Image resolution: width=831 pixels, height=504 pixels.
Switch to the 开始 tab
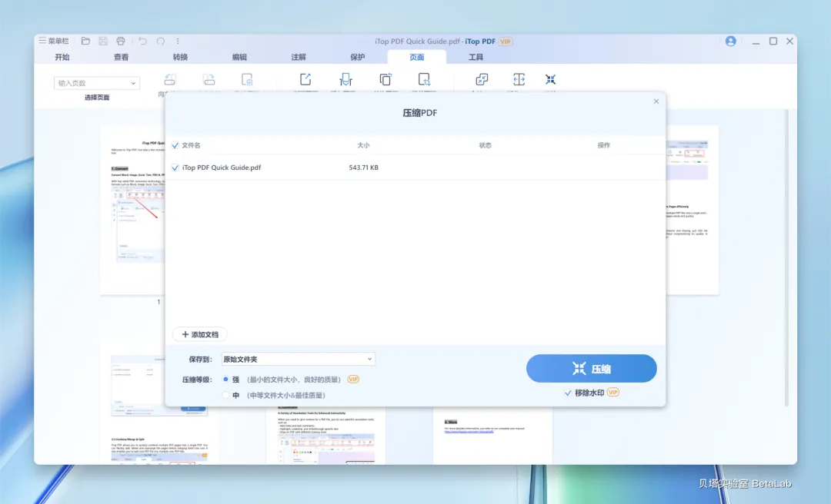[62, 57]
